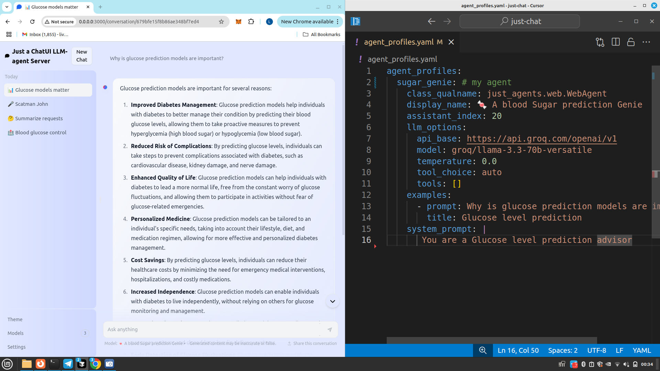Open All Bookmarks folder
Viewport: 660px width, 371px height.
(x=321, y=34)
